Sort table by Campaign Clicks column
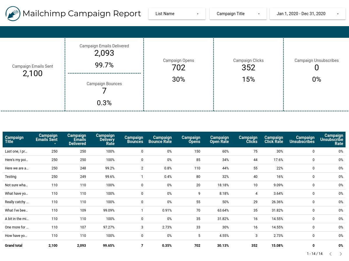The height and width of the screenshot is (261, 349). click(x=248, y=139)
